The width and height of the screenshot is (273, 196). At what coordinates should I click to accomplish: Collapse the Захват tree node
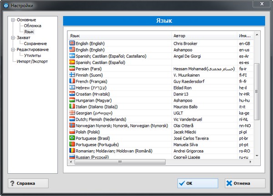pyautogui.click(x=13, y=38)
